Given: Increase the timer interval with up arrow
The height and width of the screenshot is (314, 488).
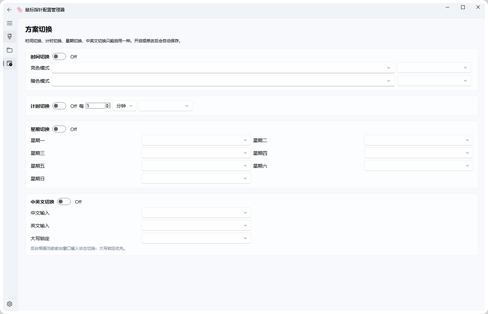Looking at the screenshot, I should click(x=107, y=104).
